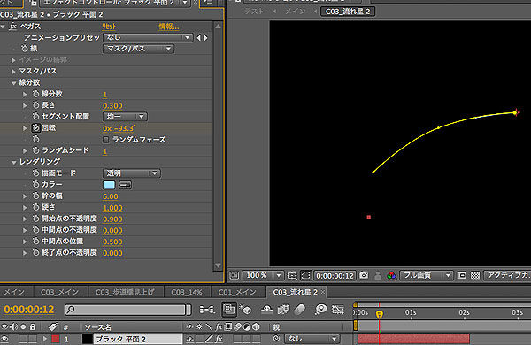Enable Frame Blending for the composition
The height and width of the screenshot is (345, 531).
point(283,309)
